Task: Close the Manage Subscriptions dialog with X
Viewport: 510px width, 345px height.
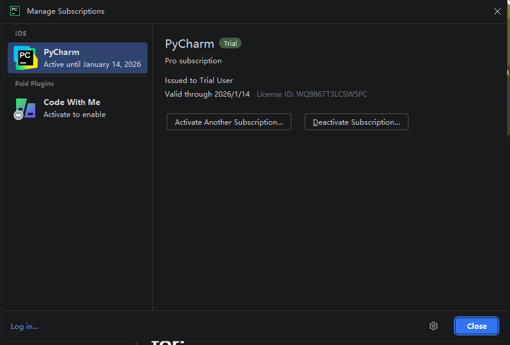Action: click(497, 11)
